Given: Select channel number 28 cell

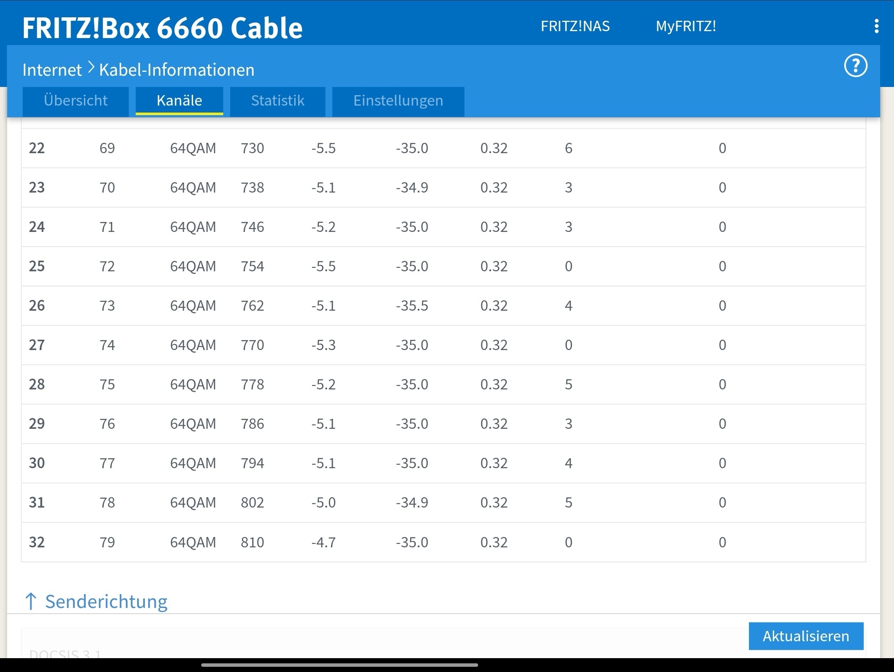Looking at the screenshot, I should (37, 384).
